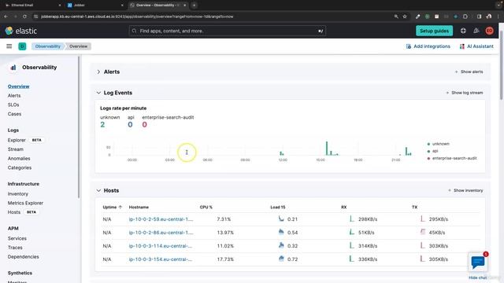Image resolution: width=504 pixels, height=283 pixels.
Task: Open the newsfeed notifications icon
Action: point(476,31)
